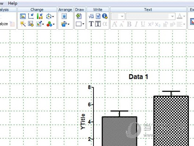Click the center object icon in Arrange
Image resolution: width=194 pixels, height=146 pixels.
64,16
